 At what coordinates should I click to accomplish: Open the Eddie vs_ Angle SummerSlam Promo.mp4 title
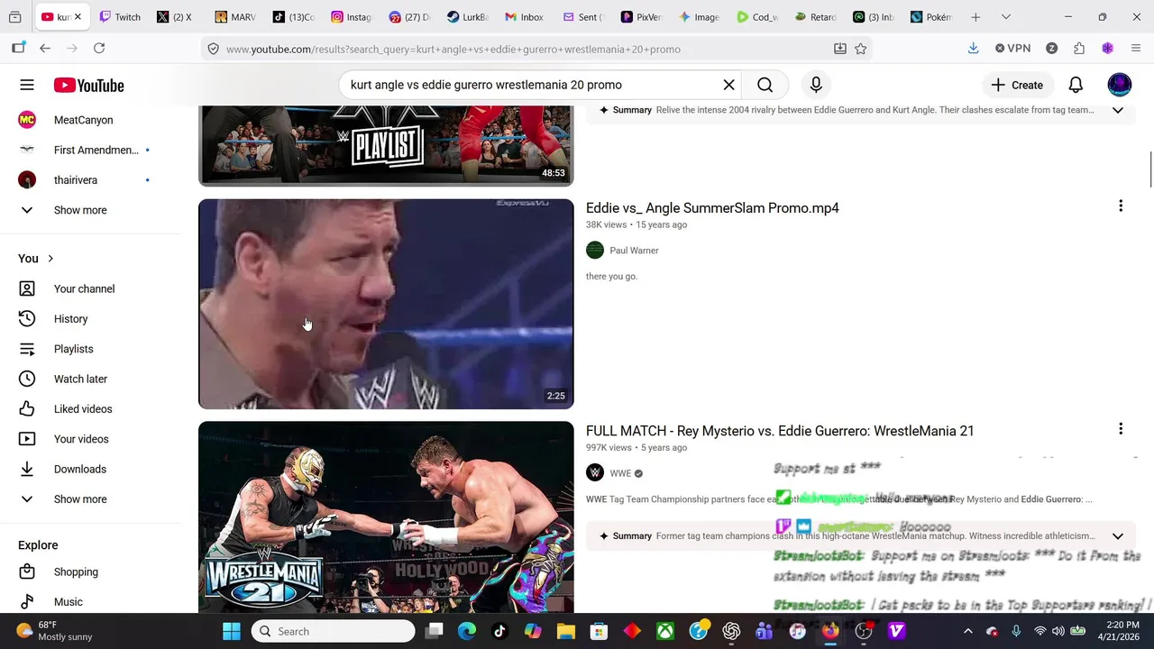[712, 208]
